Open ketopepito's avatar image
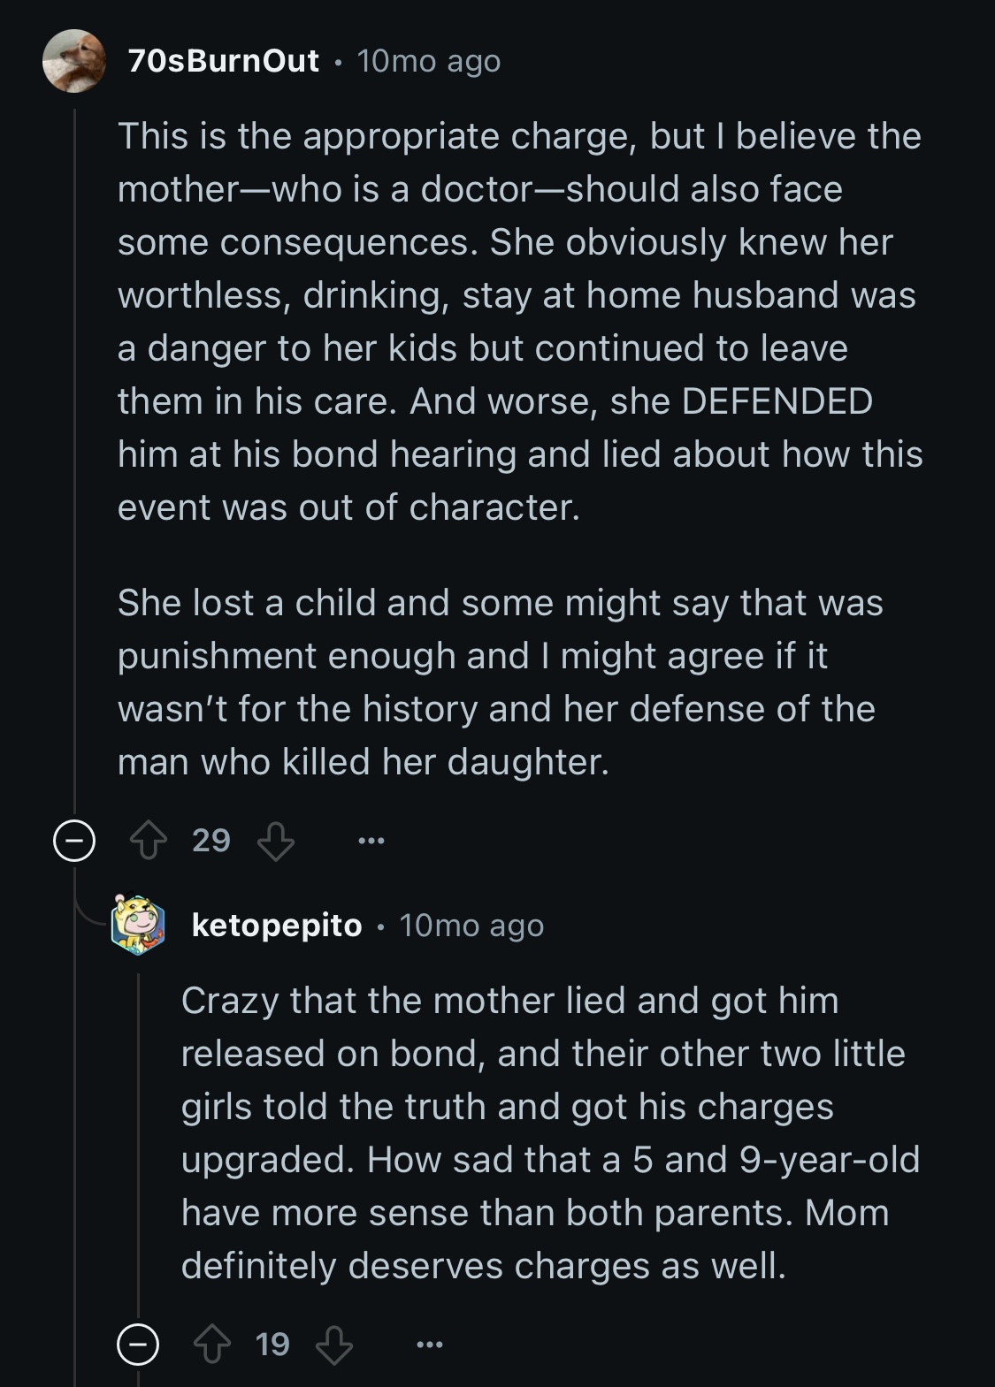 [139, 925]
